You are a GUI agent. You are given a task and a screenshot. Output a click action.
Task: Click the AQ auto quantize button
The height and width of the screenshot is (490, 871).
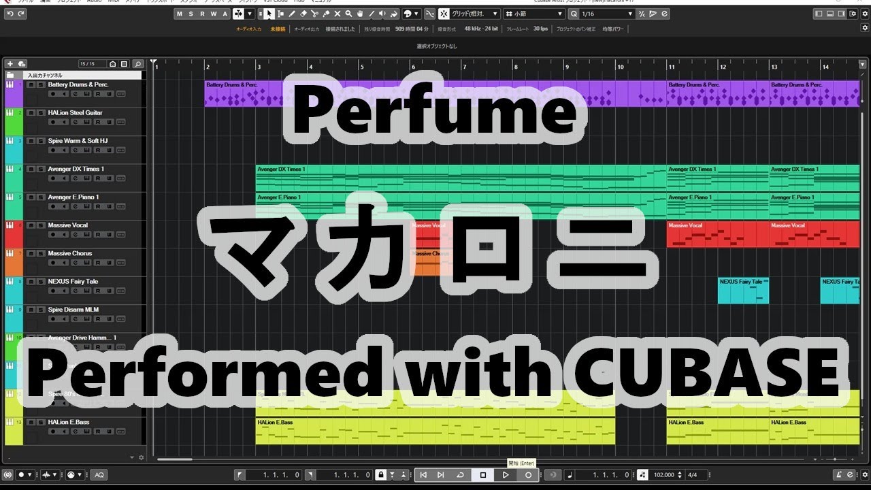tap(99, 475)
